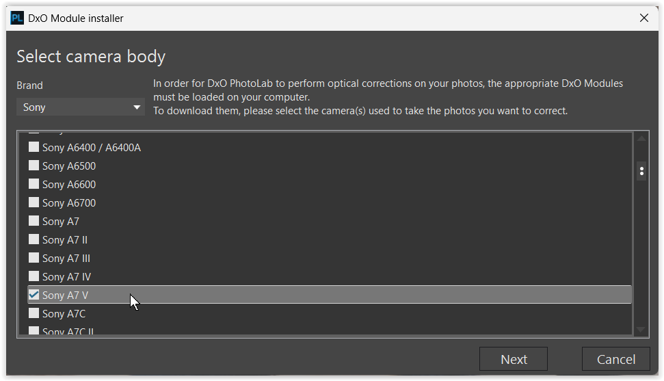Click the Brand dropdown arrow

tap(137, 107)
